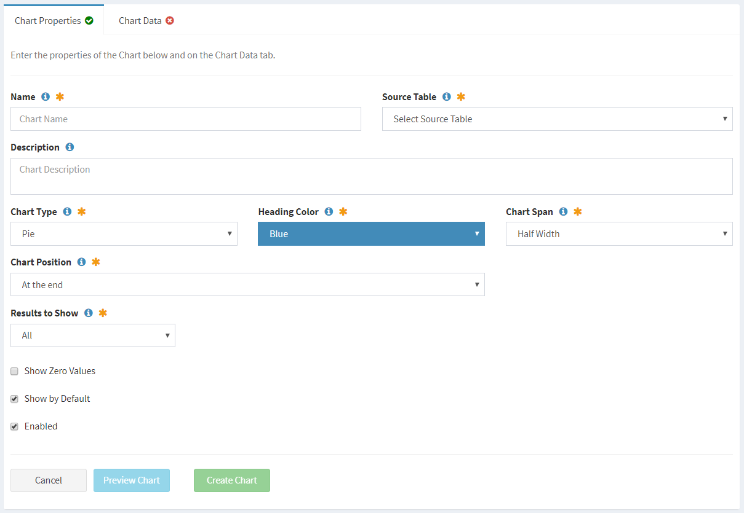This screenshot has width=744, height=513.
Task: Open the Chart Type dropdown showing Pie
Action: (x=124, y=233)
